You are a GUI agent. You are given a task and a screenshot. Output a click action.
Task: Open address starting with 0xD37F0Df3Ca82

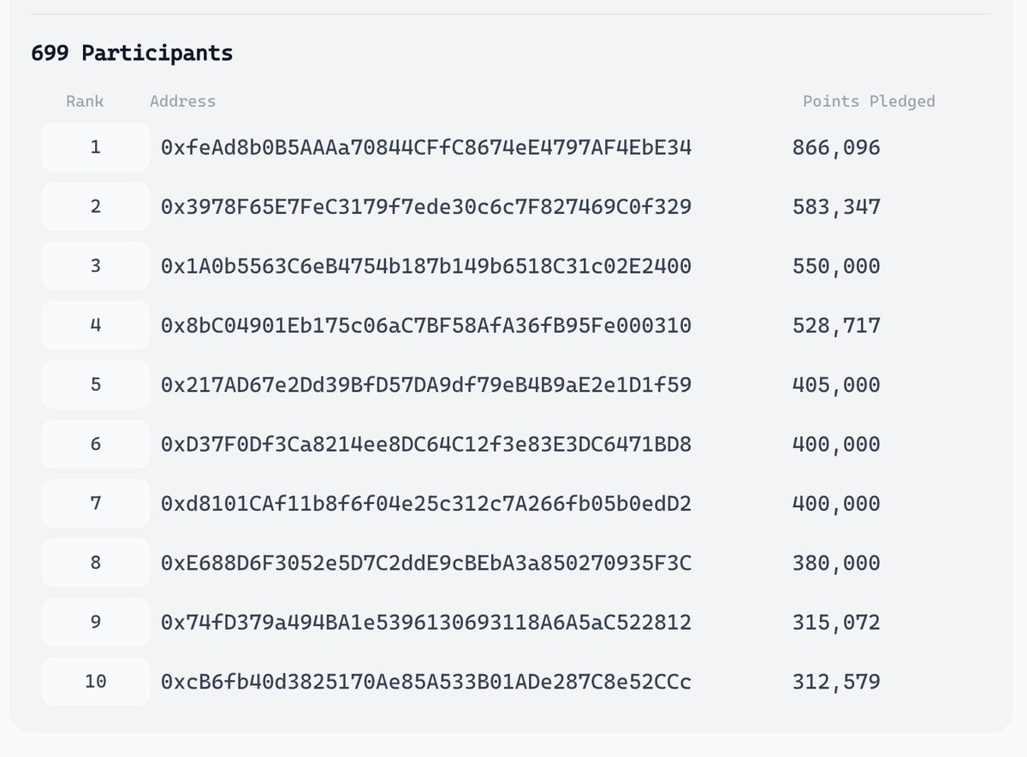pos(426,445)
